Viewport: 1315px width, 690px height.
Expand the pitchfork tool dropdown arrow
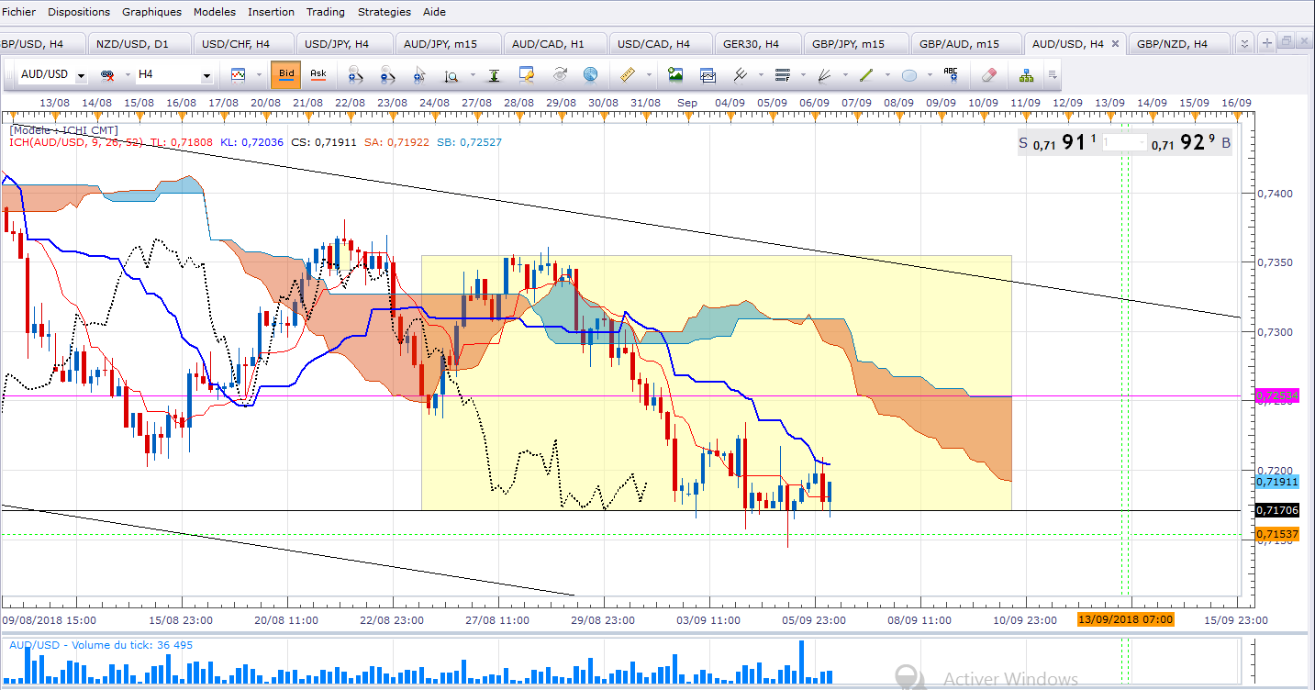tap(761, 74)
